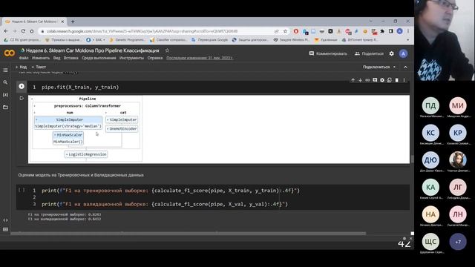Viewport: 475px width, 267px height.
Task: Collapse the Colab header chevron
Action: coord(406,67)
